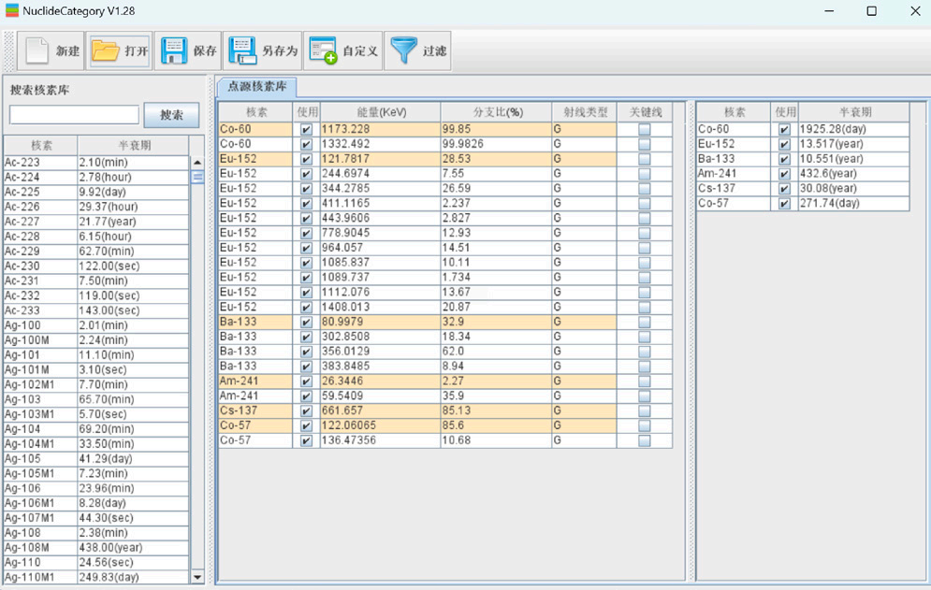Click the 新建 (New) file icon
The height and width of the screenshot is (590, 931).
36,51
